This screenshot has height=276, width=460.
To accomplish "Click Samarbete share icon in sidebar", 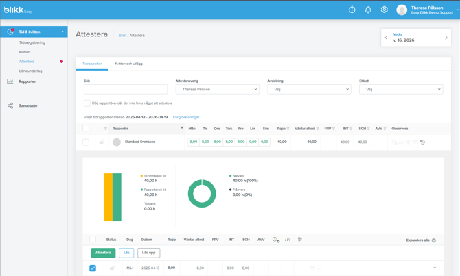I will pyautogui.click(x=10, y=105).
